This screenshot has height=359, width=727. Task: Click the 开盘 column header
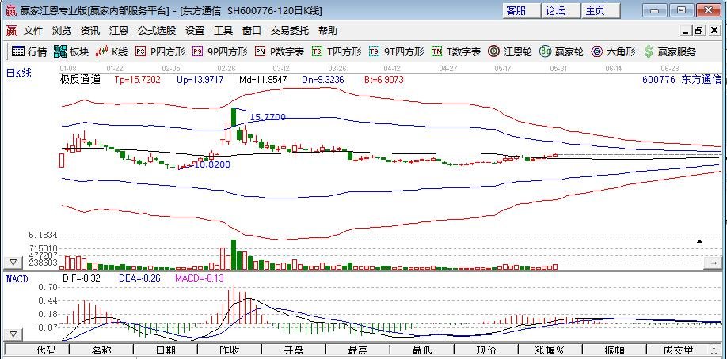294,350
